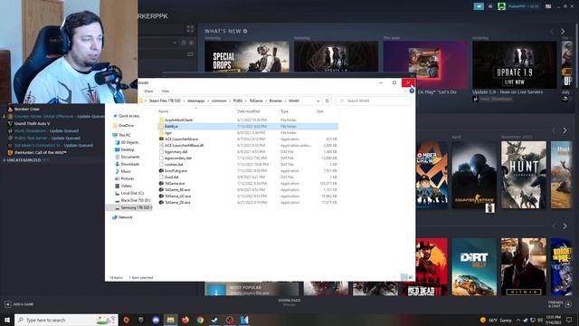Image resolution: width=579 pixels, height=326 pixels.
Task: Open the AceAntibotClient folder in Explorer
Action: (179, 120)
